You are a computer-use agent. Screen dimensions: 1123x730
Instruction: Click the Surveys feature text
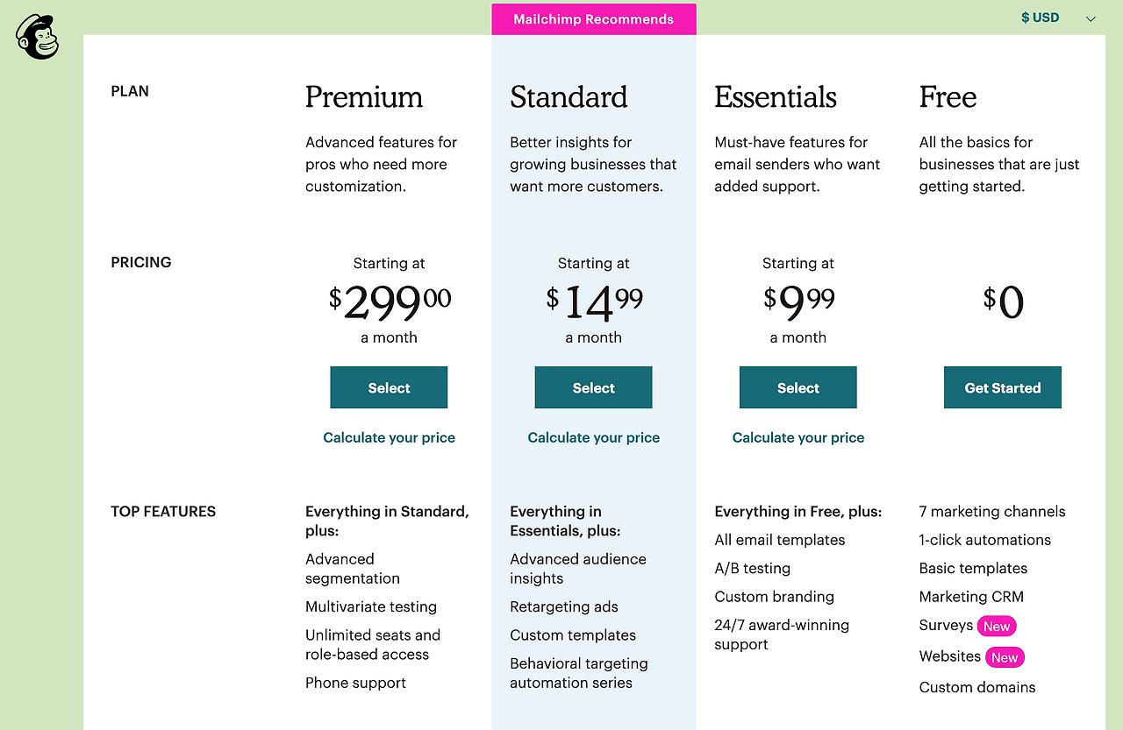[946, 625]
